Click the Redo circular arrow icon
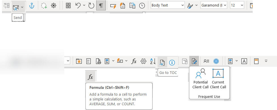Viewport: 277px width, 110px height. click(x=91, y=6)
